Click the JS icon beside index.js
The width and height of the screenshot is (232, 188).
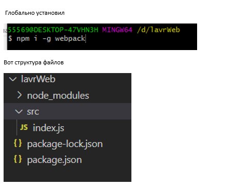[x=24, y=127]
